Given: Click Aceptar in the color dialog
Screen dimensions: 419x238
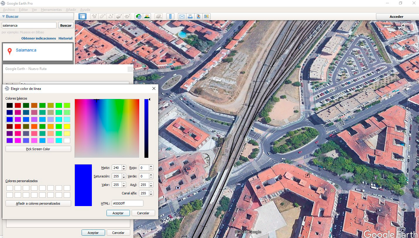Looking at the screenshot, I should click(x=118, y=213).
